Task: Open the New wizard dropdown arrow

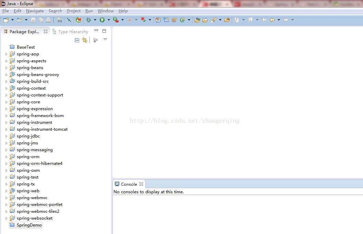Action: 12,20
